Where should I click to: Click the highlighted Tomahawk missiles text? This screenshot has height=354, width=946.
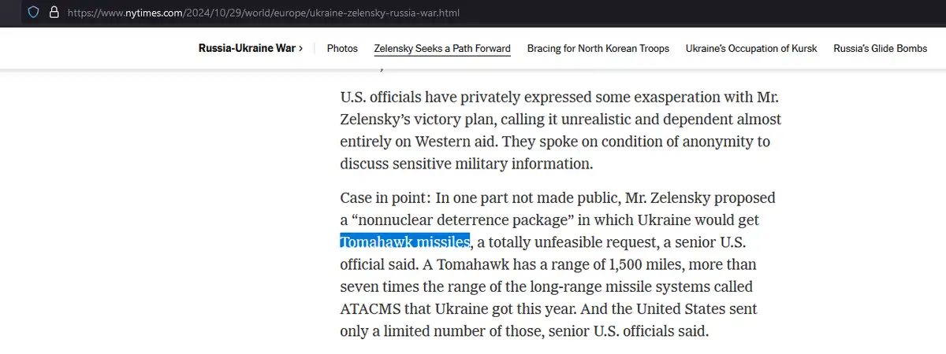pos(404,242)
